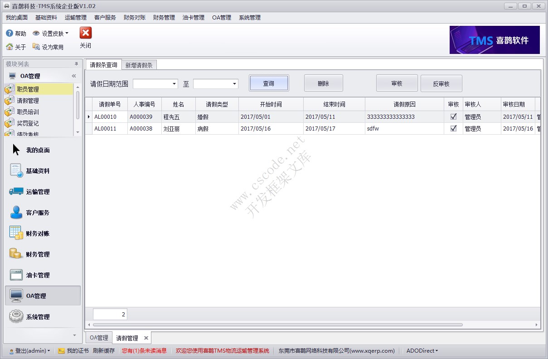Open 系统管理 gear icon in sidebar
Screen dimensions: 548x359
tap(16, 316)
